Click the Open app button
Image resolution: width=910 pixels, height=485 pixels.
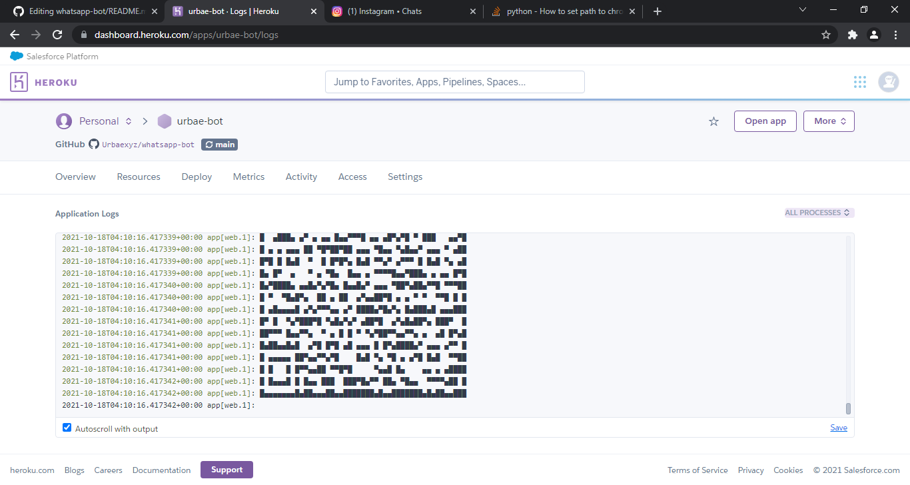coord(765,121)
